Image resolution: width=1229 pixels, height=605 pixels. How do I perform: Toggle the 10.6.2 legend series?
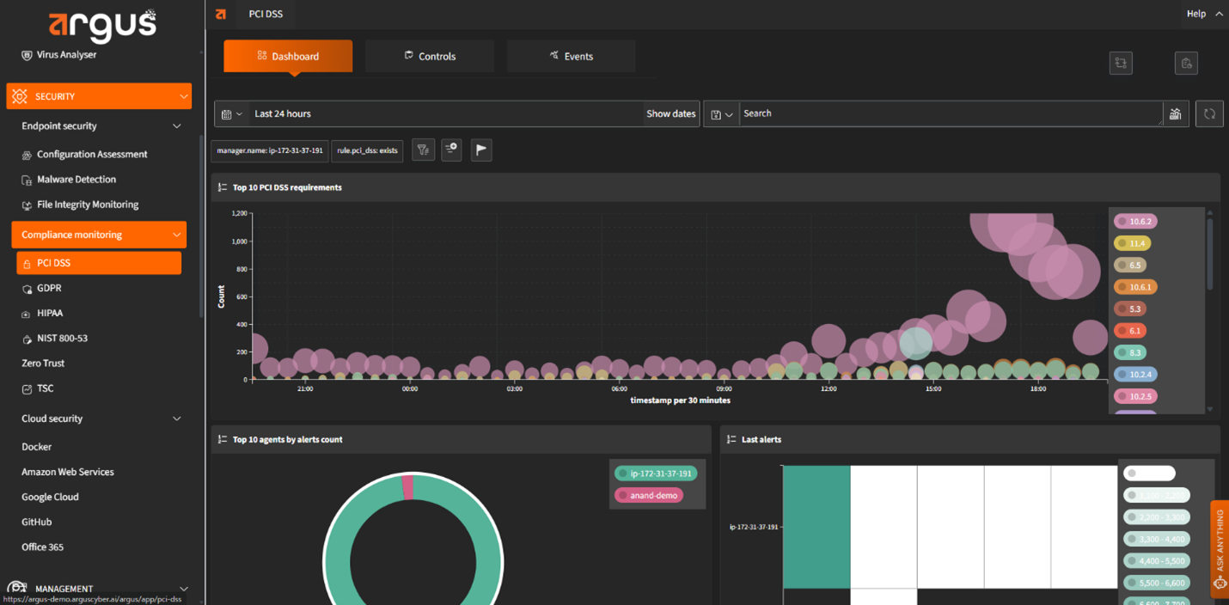pos(1135,222)
